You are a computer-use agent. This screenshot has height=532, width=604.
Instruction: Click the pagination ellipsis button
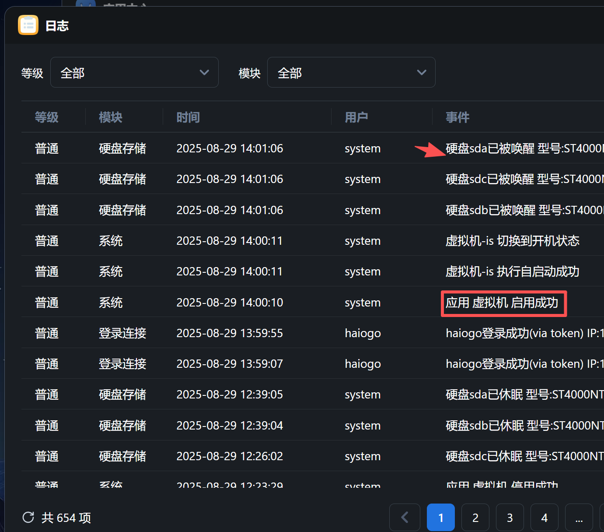(x=579, y=518)
